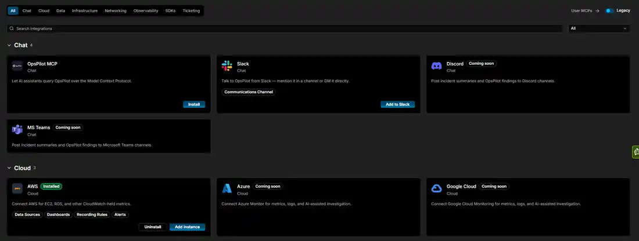Click the Recording Rules tag on AWS
Viewport: 639px width, 241px height.
[x=92, y=214]
